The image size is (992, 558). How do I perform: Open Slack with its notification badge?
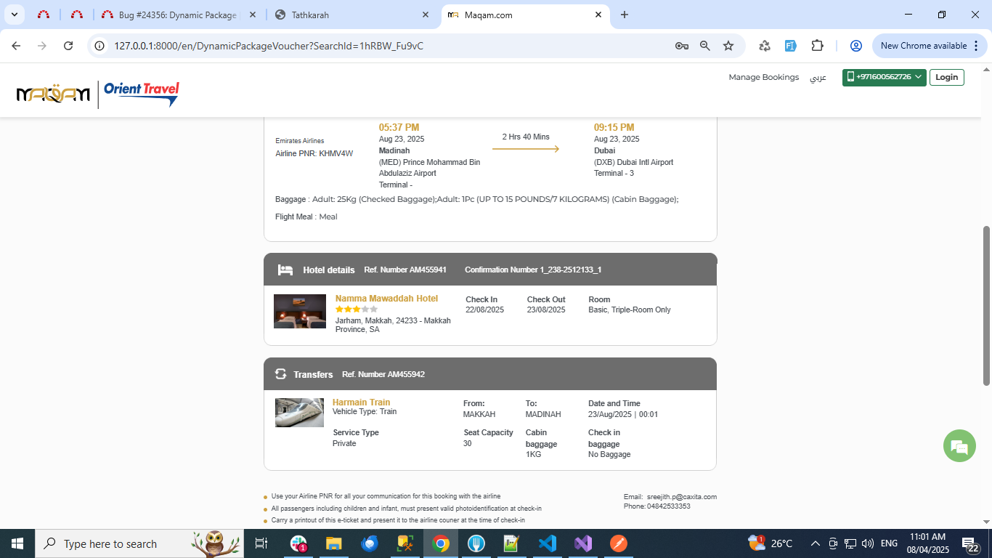(299, 543)
